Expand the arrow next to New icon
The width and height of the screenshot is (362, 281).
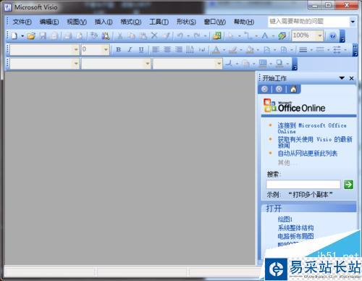[22, 36]
